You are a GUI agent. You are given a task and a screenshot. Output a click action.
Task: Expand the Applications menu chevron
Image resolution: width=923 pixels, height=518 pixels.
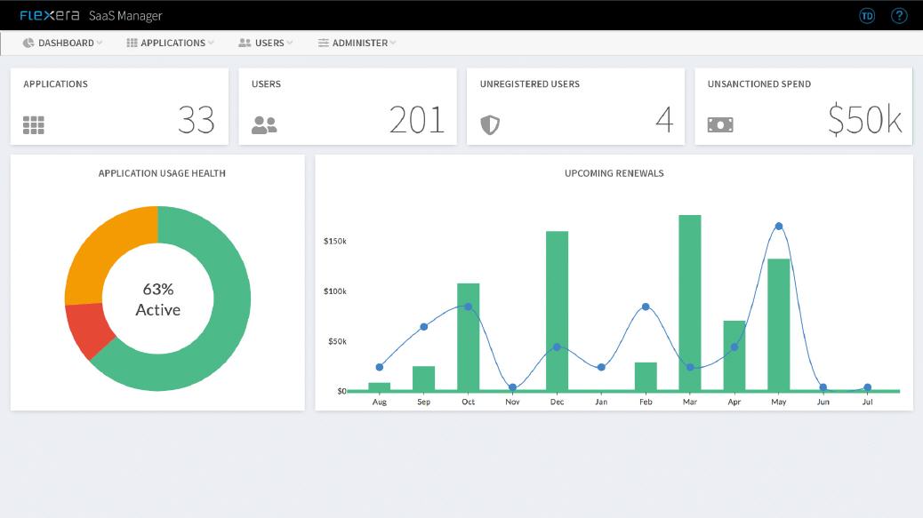coord(211,43)
